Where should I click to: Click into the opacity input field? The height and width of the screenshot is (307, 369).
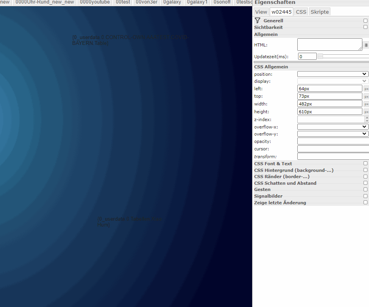[332, 141]
